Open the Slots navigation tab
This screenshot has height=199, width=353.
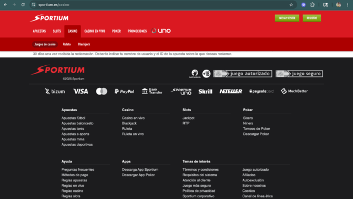[x=57, y=31]
